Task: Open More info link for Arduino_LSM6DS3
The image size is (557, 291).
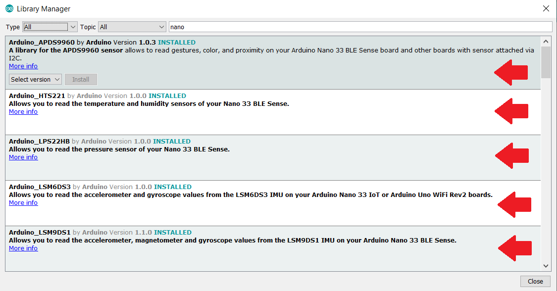Action: [x=23, y=203]
